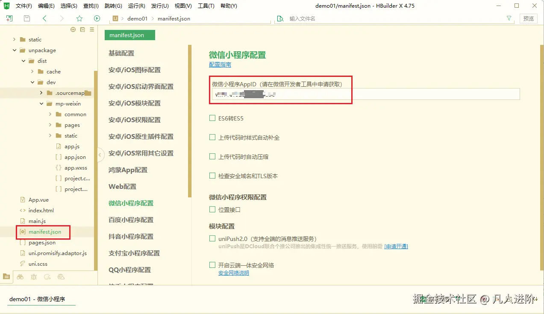The height and width of the screenshot is (314, 544).
Task: Click the save disk icon
Action: pyautogui.click(x=27, y=18)
